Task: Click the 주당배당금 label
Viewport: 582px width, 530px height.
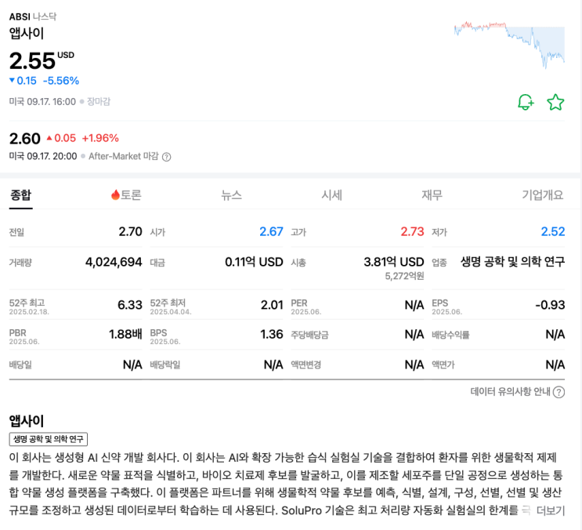Action: pos(309,336)
